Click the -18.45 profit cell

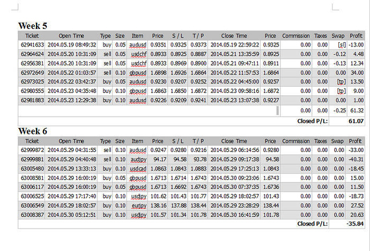(356, 169)
